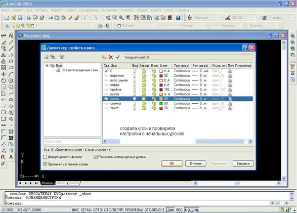Click the New Layer icon in dialog
297x213 pixels.
click(104, 57)
